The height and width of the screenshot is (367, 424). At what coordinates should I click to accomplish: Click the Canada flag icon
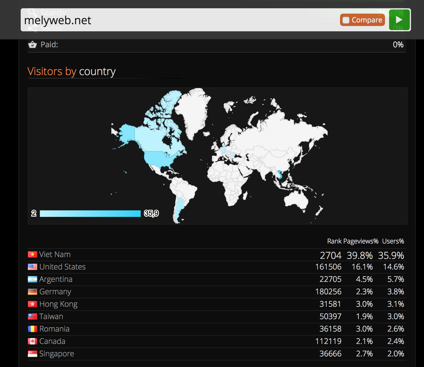click(x=33, y=341)
